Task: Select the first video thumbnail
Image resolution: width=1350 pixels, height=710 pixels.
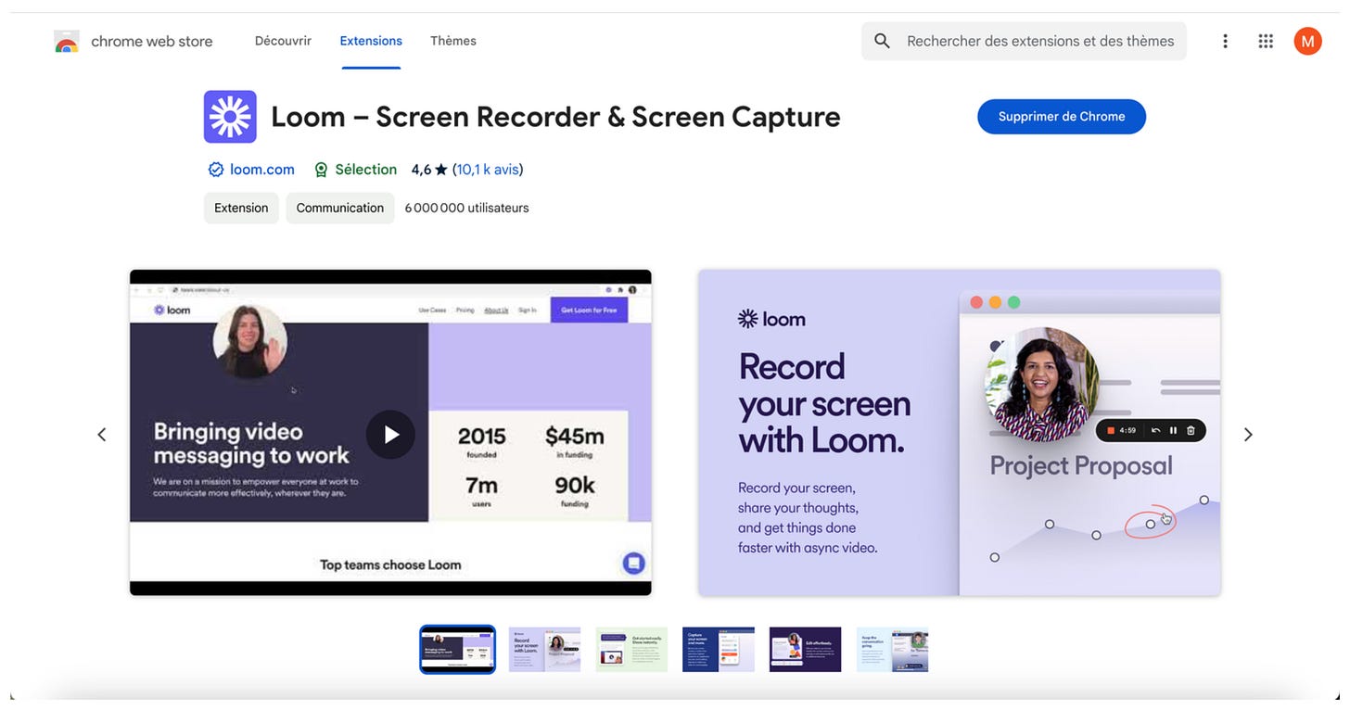Action: pyautogui.click(x=458, y=649)
